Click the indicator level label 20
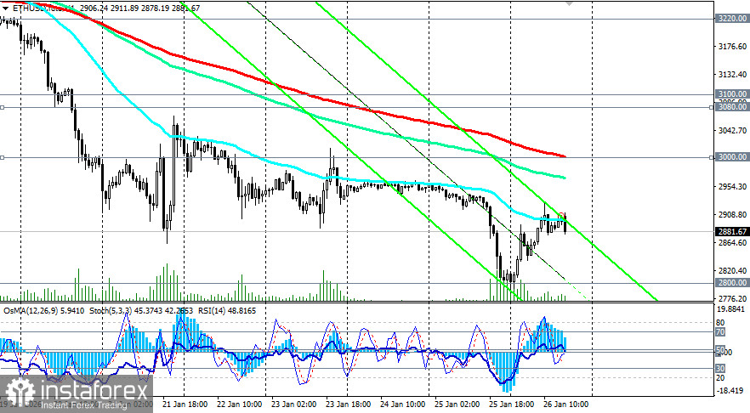This screenshot has width=750, height=413. (720, 377)
